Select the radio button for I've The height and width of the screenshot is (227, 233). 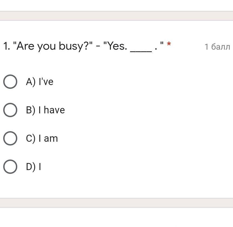click(x=10, y=82)
